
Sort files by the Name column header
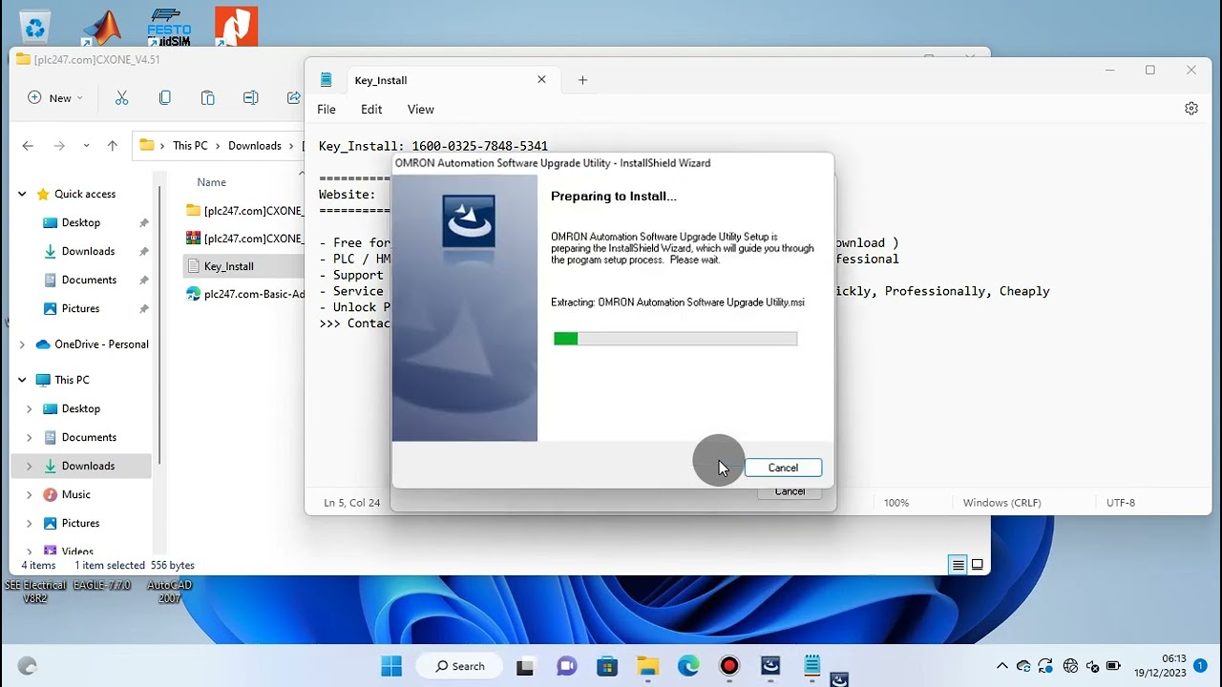(212, 182)
